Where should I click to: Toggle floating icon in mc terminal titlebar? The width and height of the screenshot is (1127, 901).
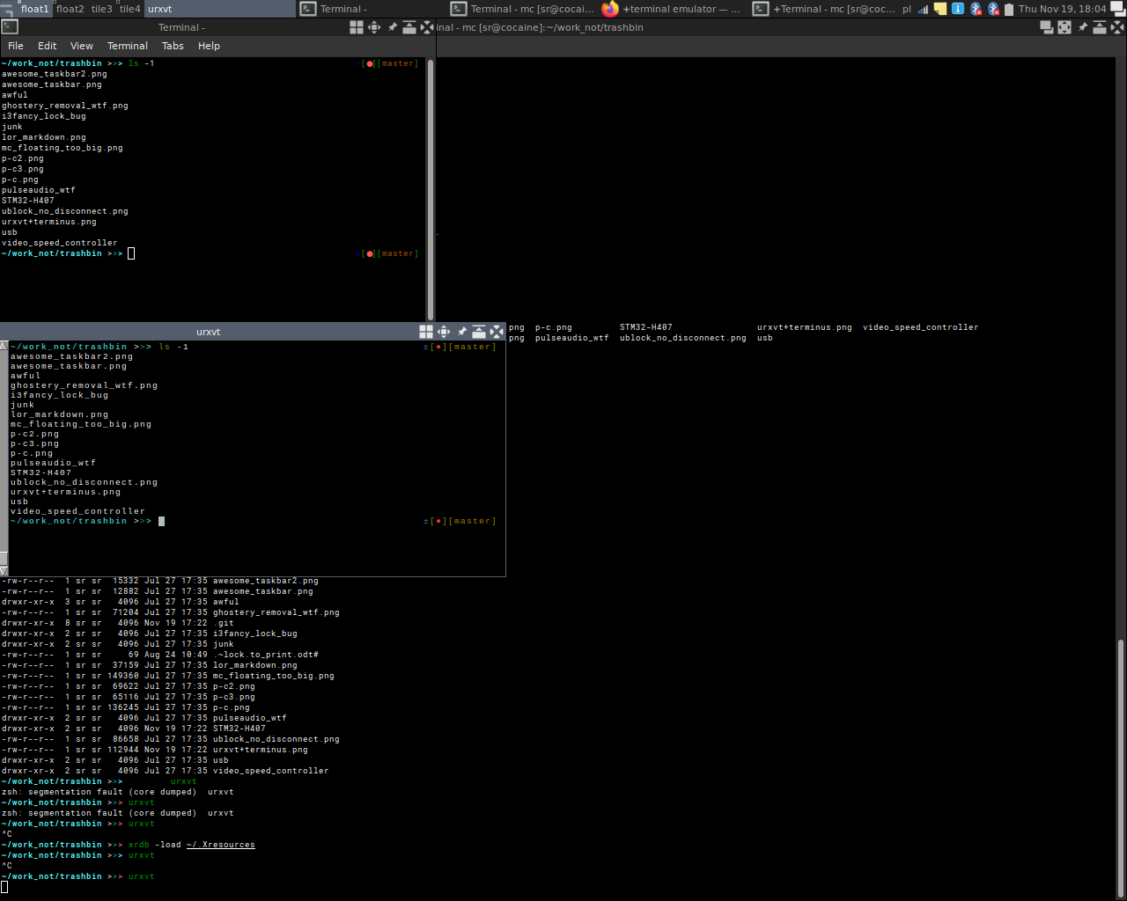tap(1047, 27)
